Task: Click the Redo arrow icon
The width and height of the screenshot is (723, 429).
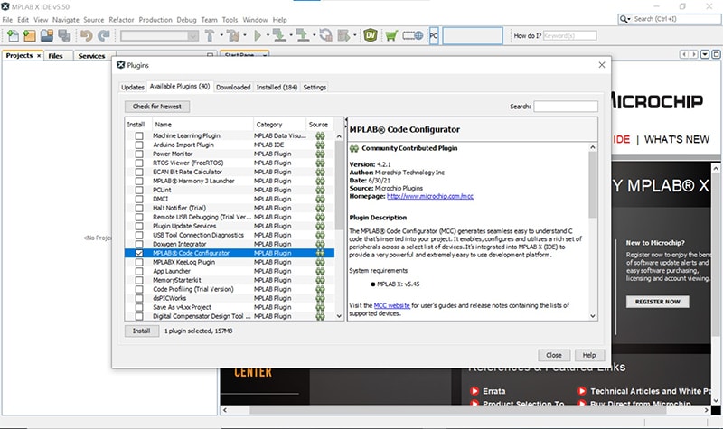Action: click(x=104, y=35)
